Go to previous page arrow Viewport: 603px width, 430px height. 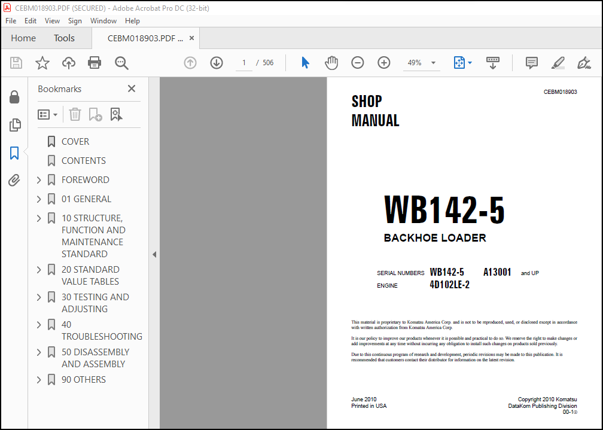[190, 63]
